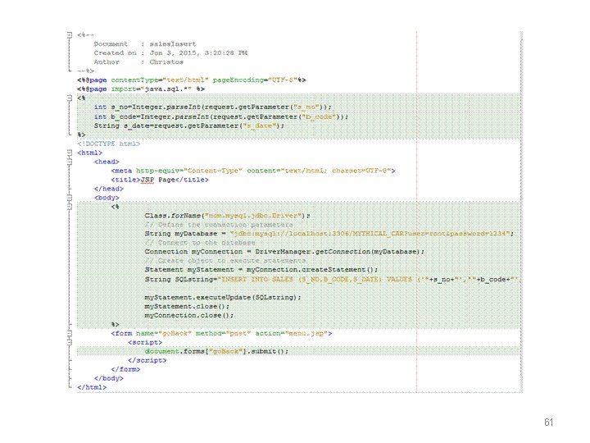Click the Class.forName driver line
Screen dimensions: 590x443
click(x=227, y=216)
